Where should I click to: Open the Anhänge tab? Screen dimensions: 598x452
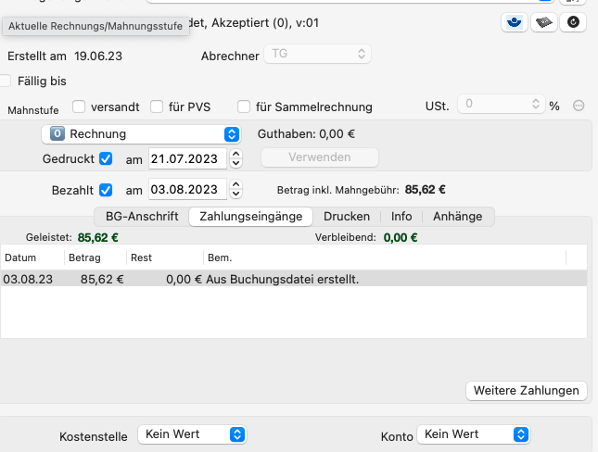tap(458, 217)
